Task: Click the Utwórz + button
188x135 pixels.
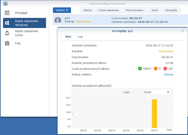Action: pos(62,10)
